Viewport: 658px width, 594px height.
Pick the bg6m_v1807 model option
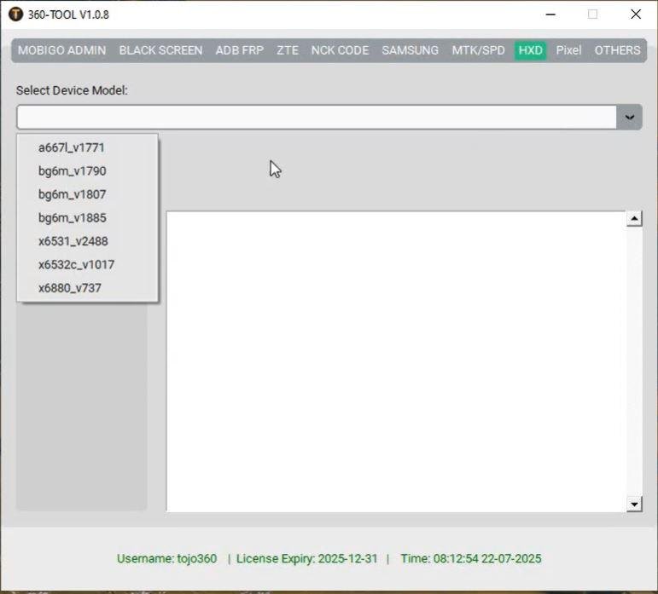pyautogui.click(x=87, y=194)
